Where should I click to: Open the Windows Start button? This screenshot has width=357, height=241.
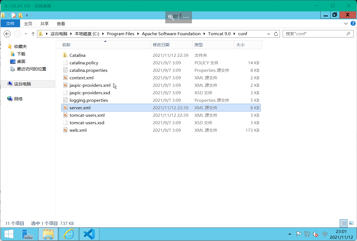pos(9,234)
